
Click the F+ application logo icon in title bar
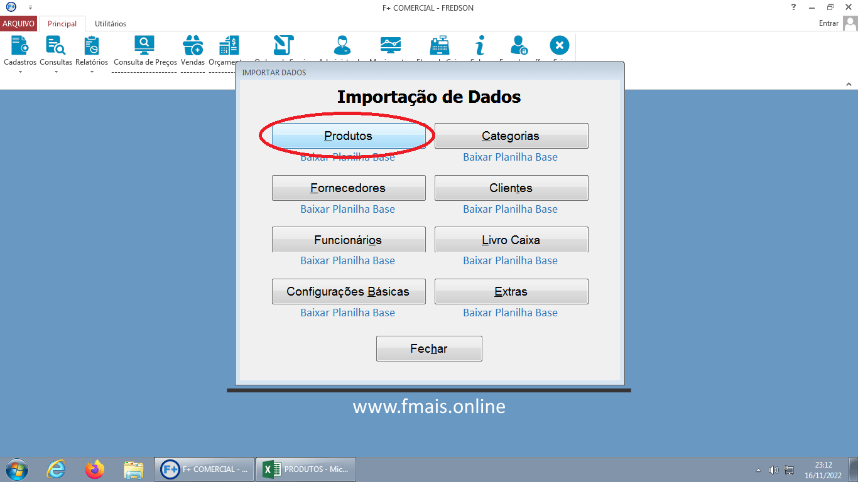11,7
